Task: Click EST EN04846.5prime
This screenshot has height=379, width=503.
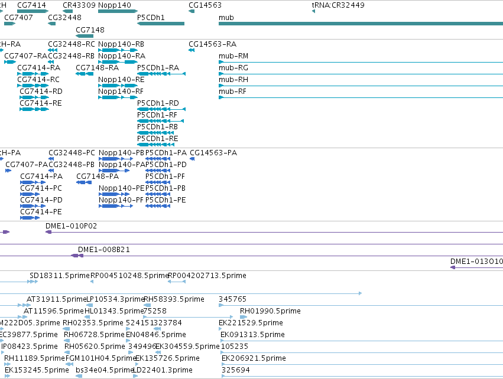Action: [128, 341]
